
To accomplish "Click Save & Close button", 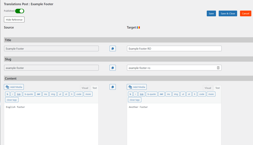I will click(228, 13).
